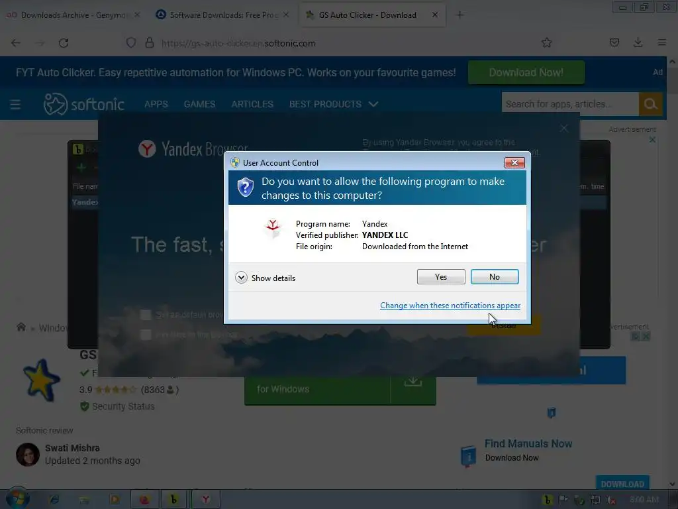Screen dimensions: 678x509
Task: Click page scrollbar down arrow
Action: (673, 484)
